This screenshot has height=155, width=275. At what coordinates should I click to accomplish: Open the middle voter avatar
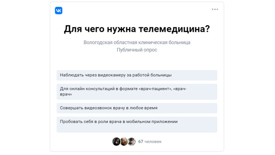(x=124, y=142)
